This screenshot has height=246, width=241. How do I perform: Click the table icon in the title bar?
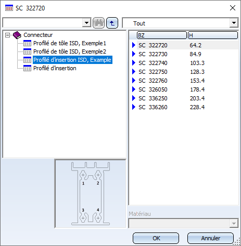pyautogui.click(x=9, y=8)
